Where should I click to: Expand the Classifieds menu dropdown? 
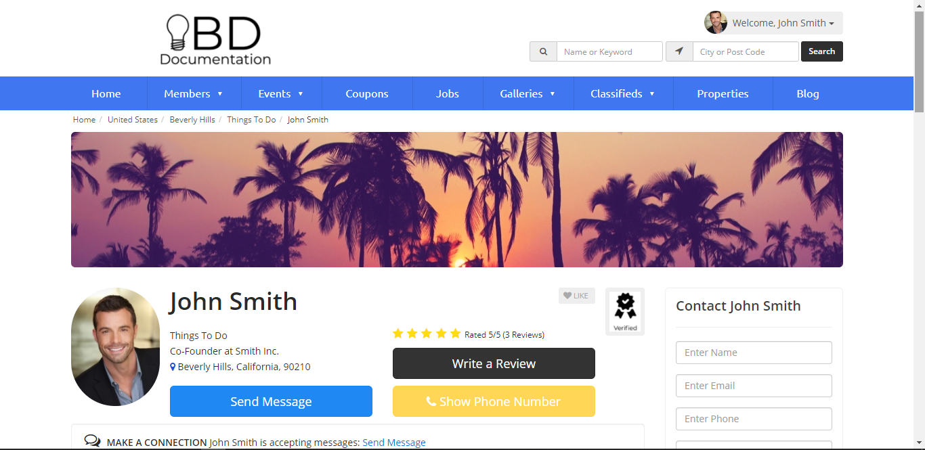tap(623, 93)
